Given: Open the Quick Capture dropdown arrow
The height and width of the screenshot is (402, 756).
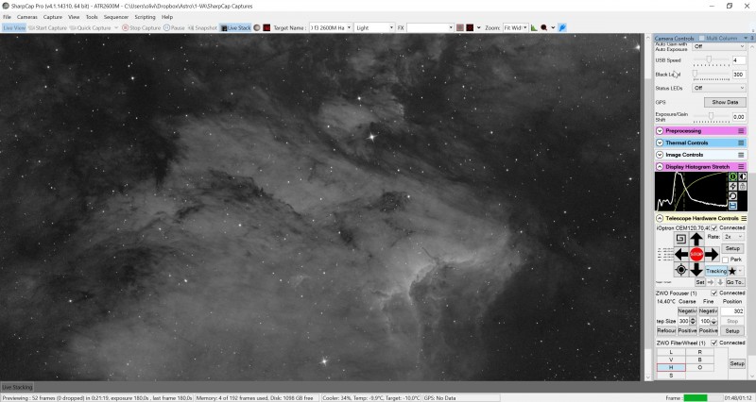Looking at the screenshot, I should pos(116,28).
